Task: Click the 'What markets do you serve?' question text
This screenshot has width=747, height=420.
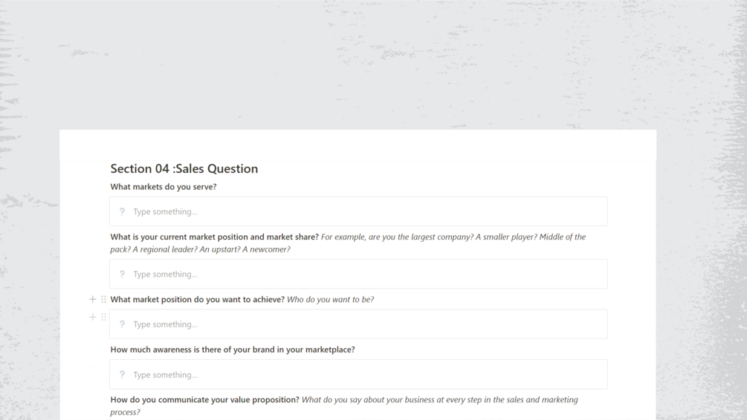Action: pos(164,187)
